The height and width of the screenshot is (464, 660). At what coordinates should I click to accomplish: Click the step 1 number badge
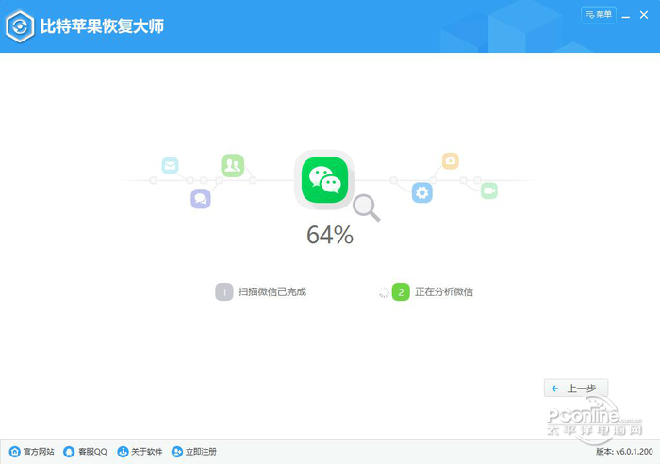[224, 291]
